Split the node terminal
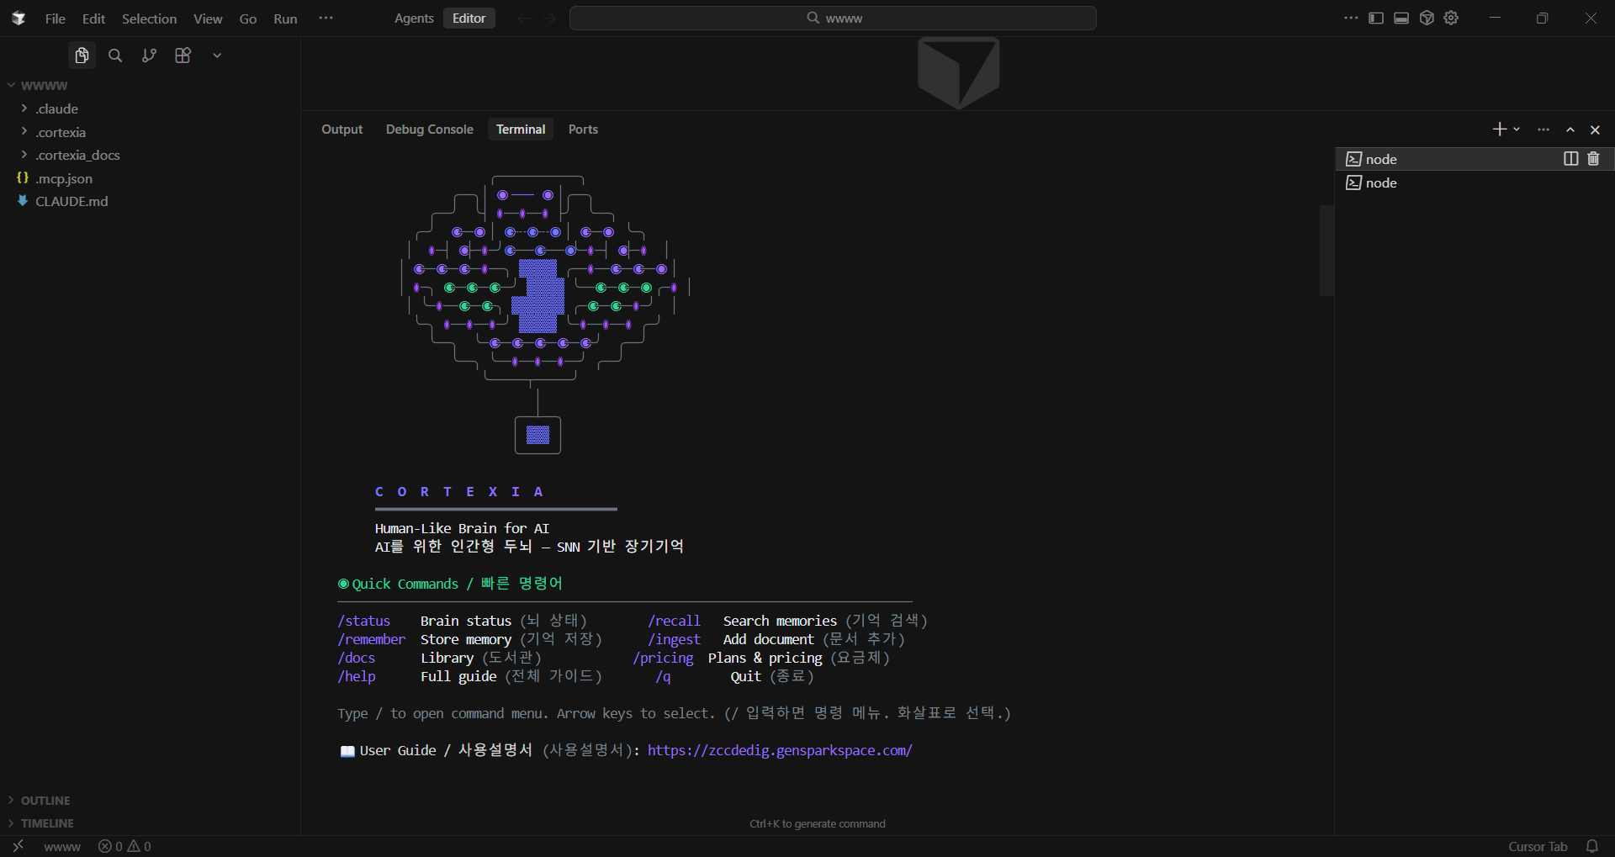The width and height of the screenshot is (1615, 857). 1570,158
